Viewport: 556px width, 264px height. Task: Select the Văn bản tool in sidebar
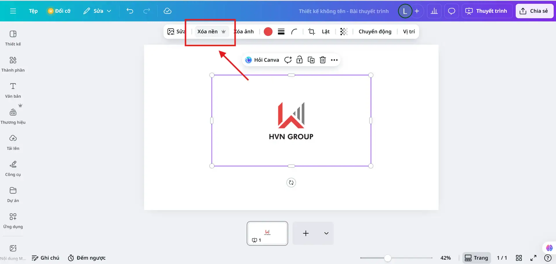click(x=13, y=90)
